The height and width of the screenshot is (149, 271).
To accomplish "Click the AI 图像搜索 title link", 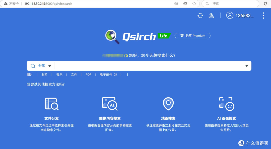I will point(227,118).
